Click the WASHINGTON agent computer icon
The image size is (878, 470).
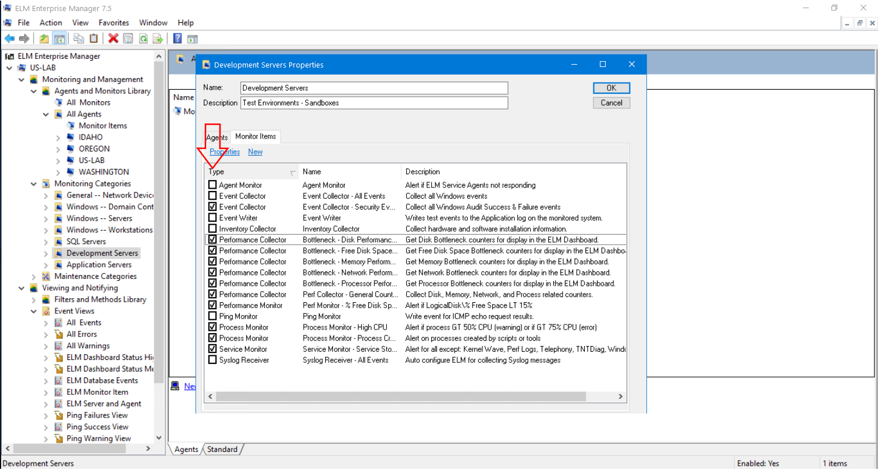click(70, 172)
